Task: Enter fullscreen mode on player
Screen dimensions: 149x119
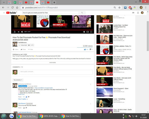Action: coord(91,32)
